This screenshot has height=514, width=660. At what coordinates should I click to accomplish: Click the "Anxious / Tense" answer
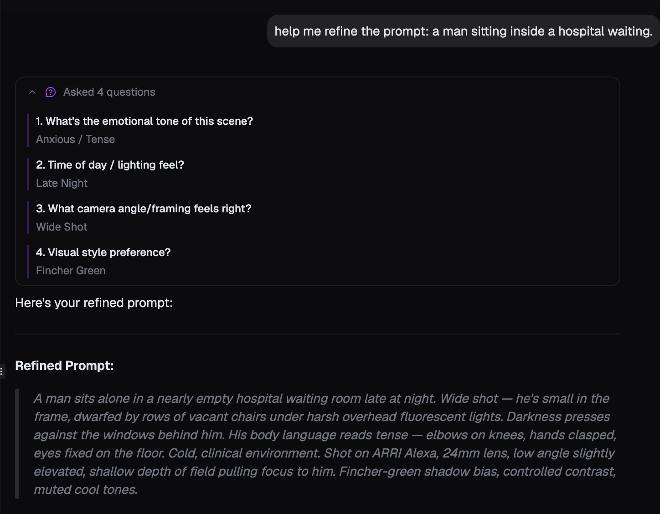pos(75,139)
